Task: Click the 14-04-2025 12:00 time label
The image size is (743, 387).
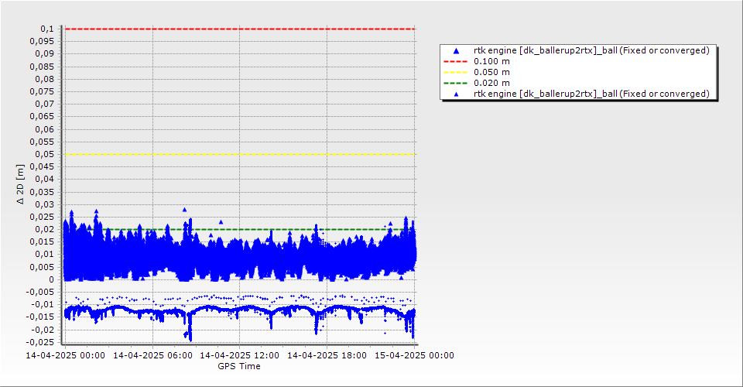Action: [240, 355]
